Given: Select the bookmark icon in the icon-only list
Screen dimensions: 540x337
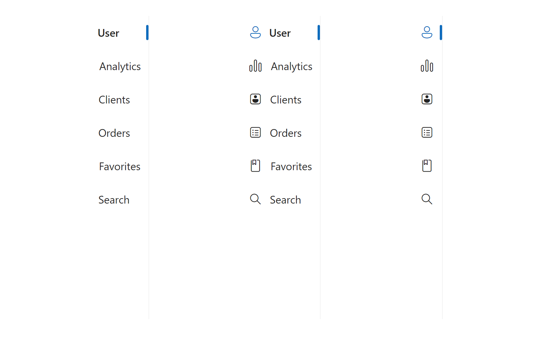Looking at the screenshot, I should point(427,166).
